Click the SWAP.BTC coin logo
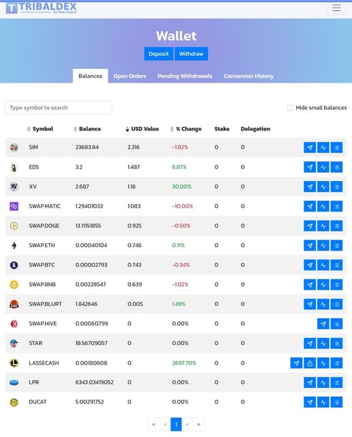The width and height of the screenshot is (352, 437). [x=14, y=265]
